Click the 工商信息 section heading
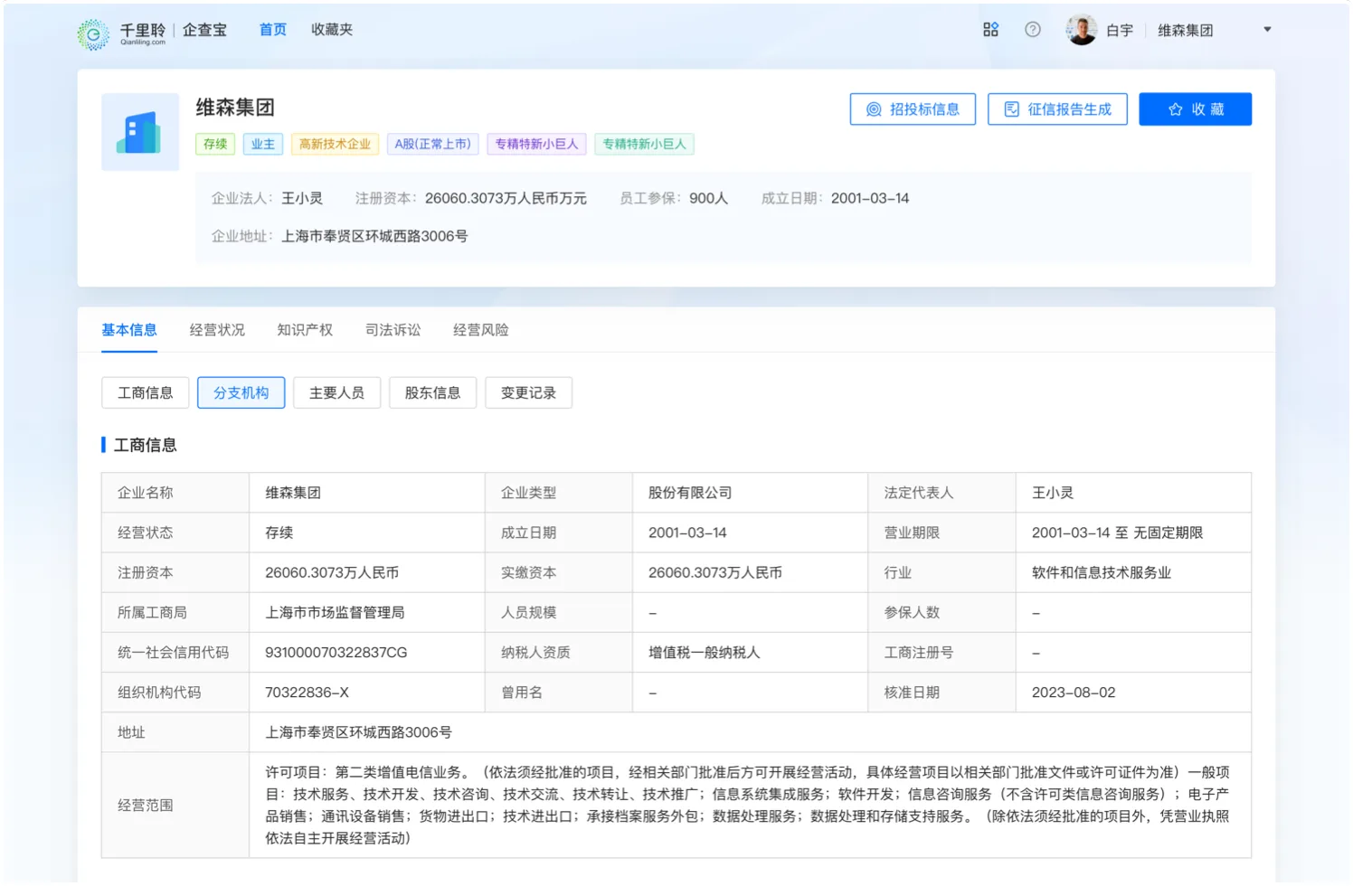 click(x=145, y=445)
